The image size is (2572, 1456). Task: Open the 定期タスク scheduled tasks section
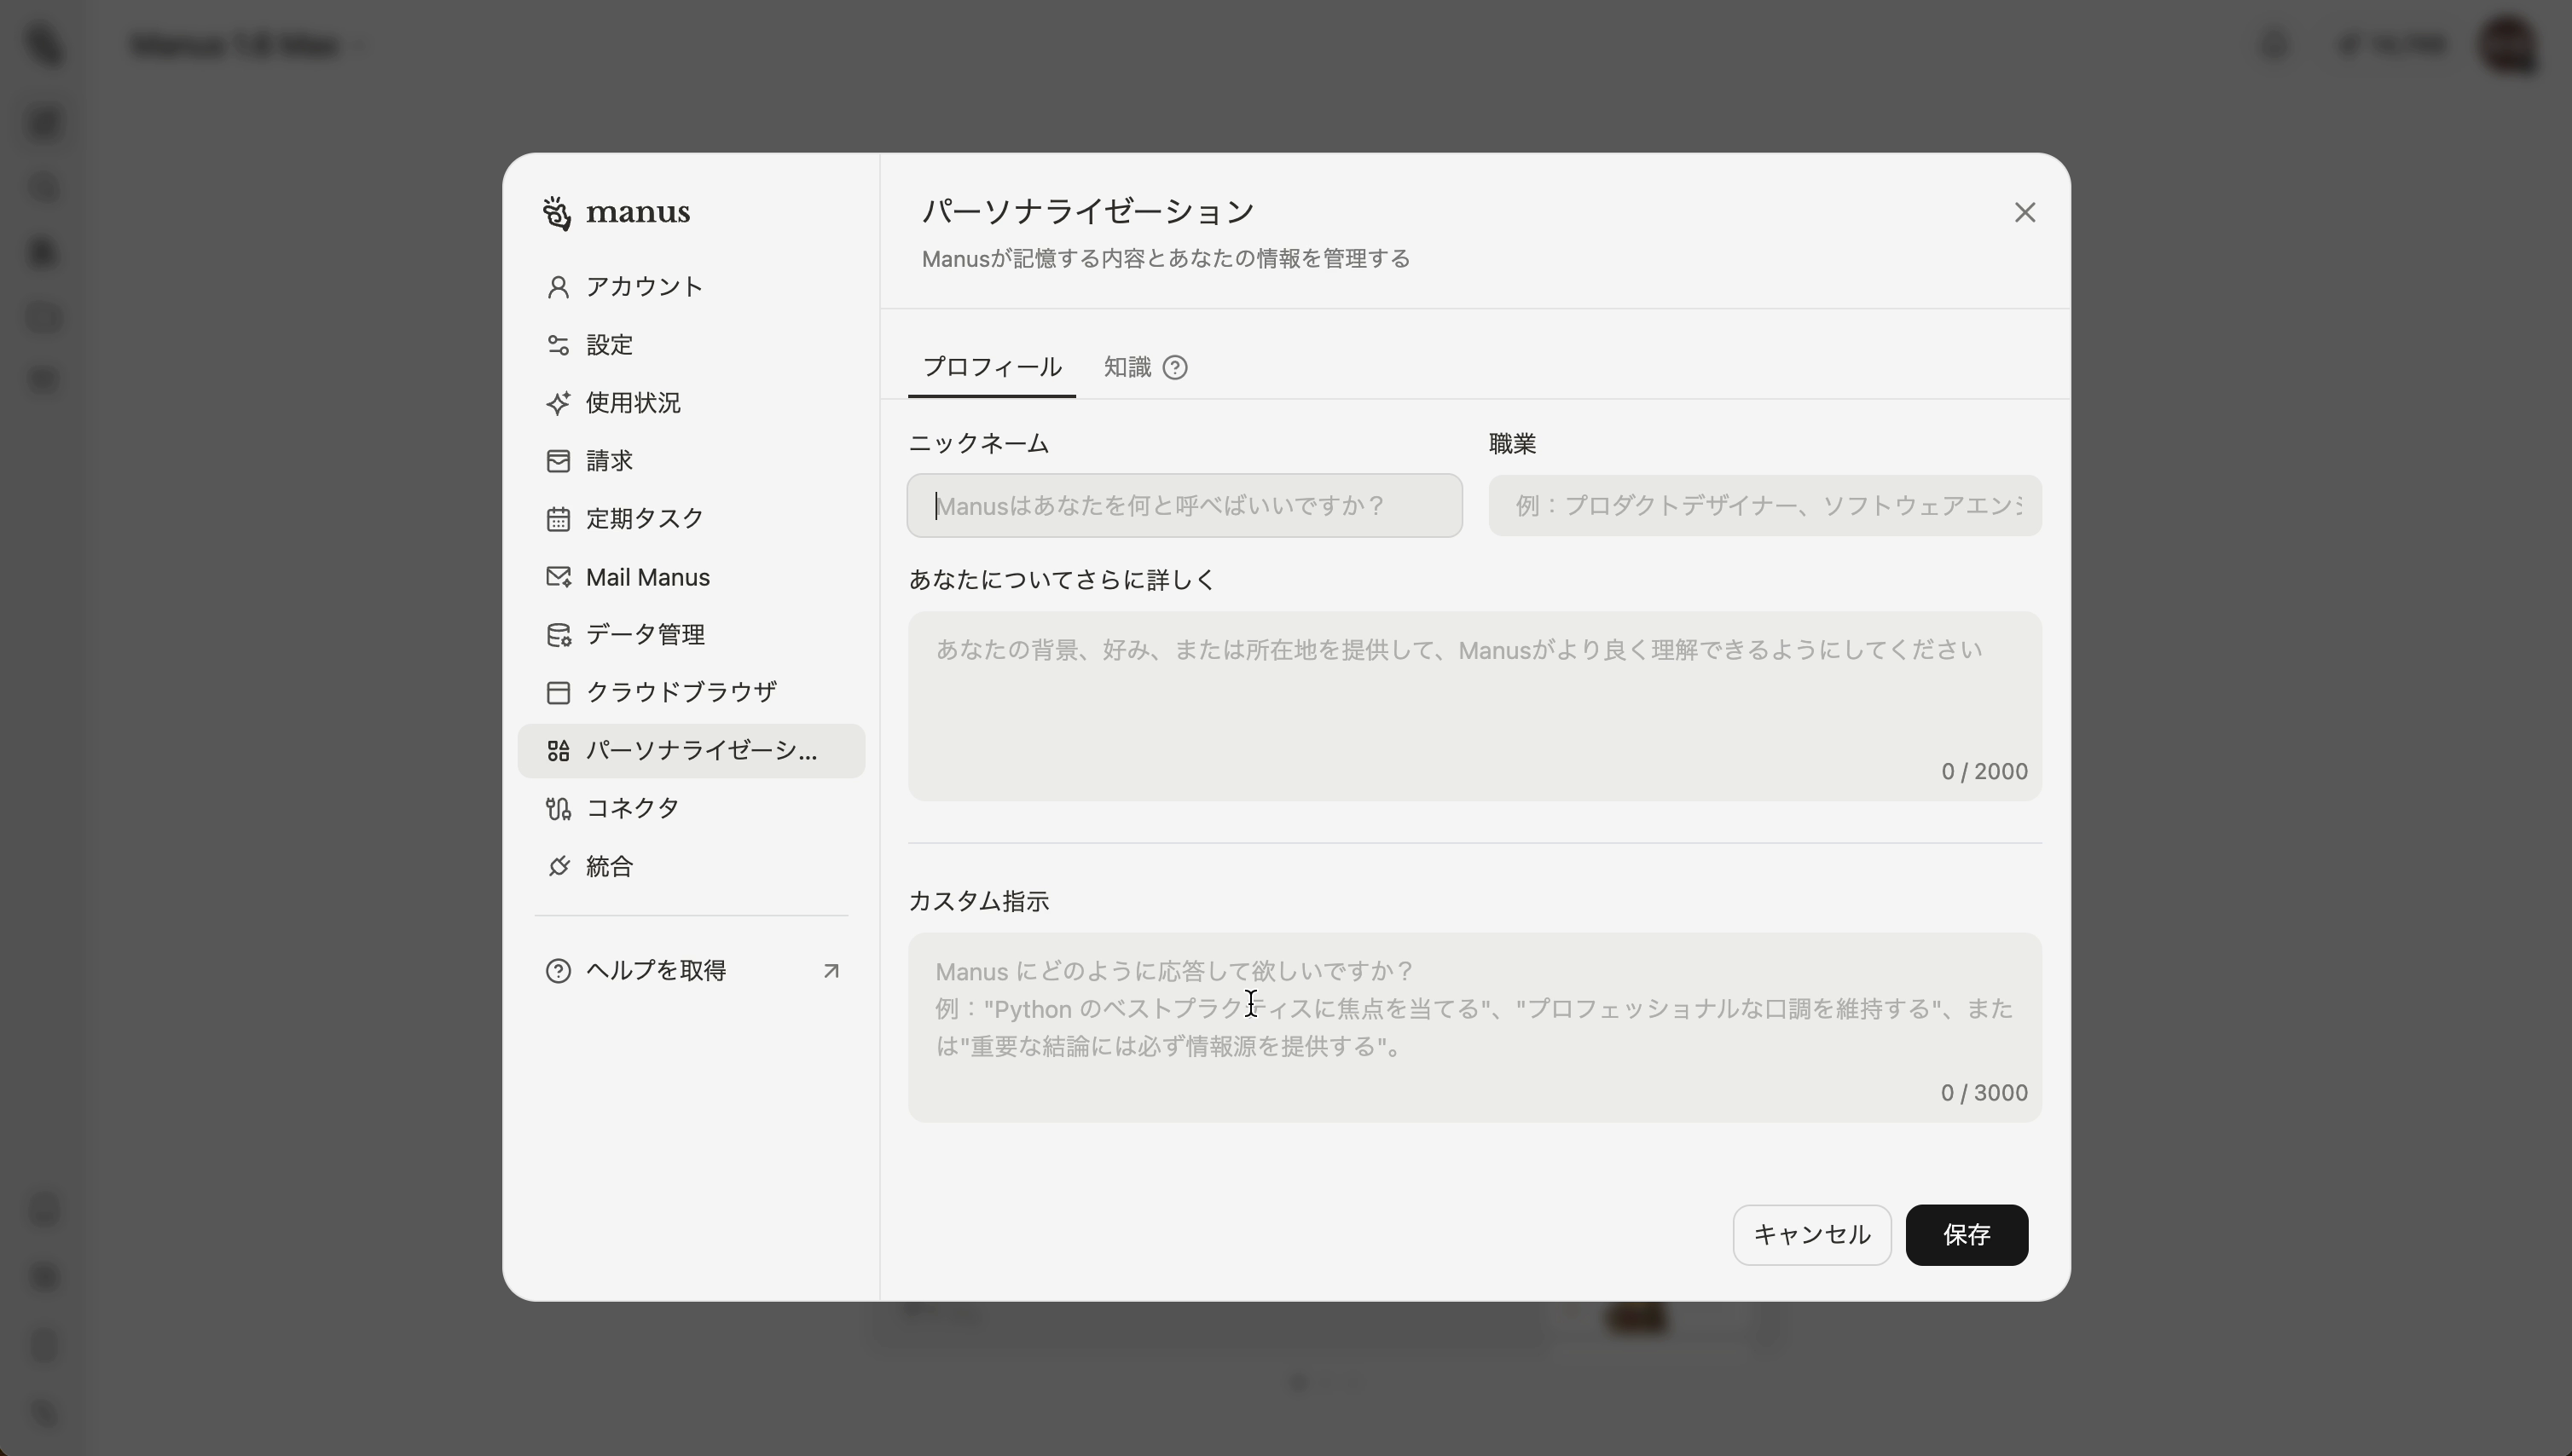pos(644,519)
